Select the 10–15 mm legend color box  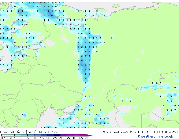coord(37,135)
